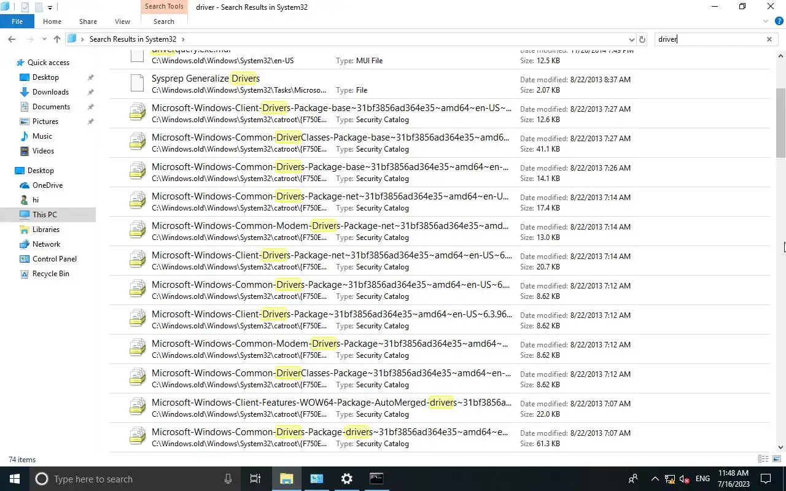
Task: Activate Cortana microphone in taskbar
Action: (228, 479)
